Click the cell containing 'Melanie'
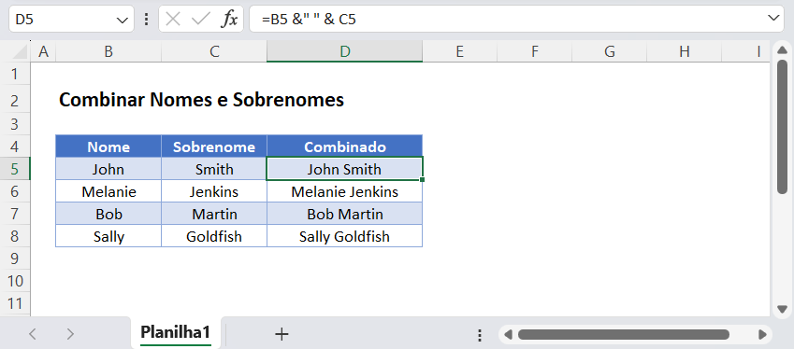 (108, 191)
